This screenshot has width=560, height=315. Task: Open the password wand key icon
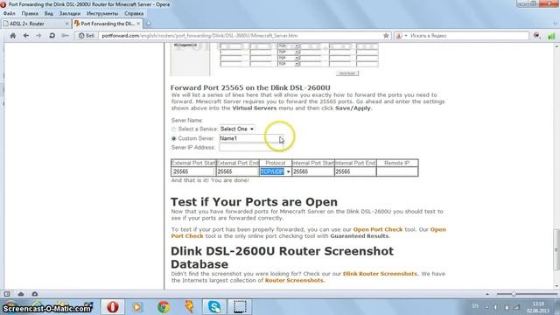pyautogui.click(x=65, y=36)
